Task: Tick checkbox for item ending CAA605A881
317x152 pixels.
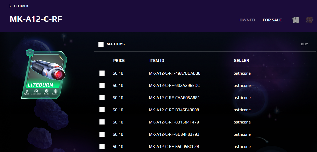Action: click(102, 98)
